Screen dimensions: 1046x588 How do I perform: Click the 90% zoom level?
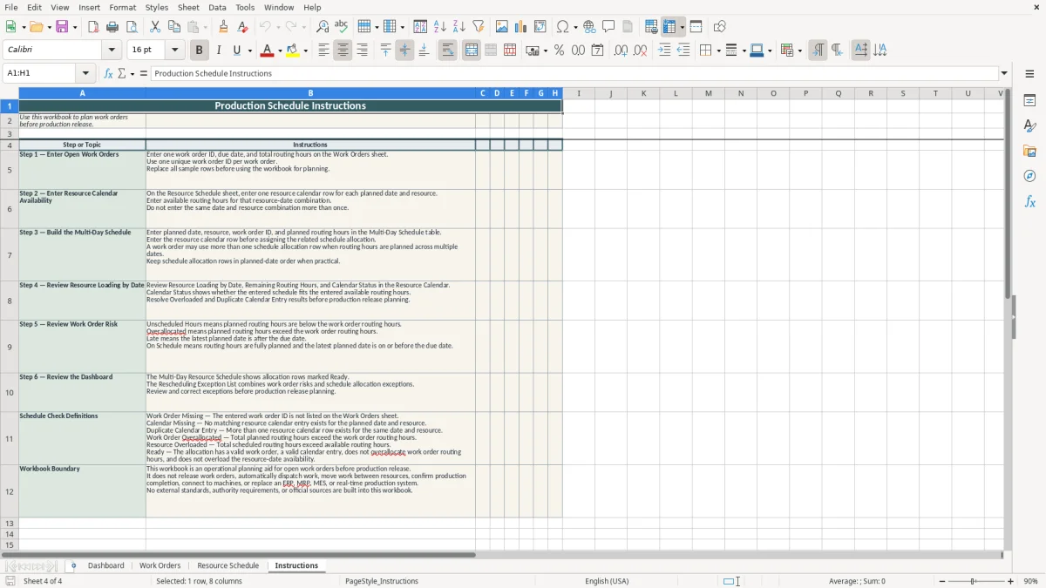point(1030,581)
